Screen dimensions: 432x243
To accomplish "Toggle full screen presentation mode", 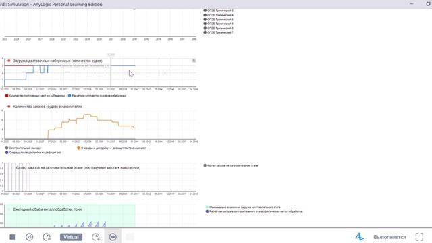I will pyautogui.click(x=419, y=237).
